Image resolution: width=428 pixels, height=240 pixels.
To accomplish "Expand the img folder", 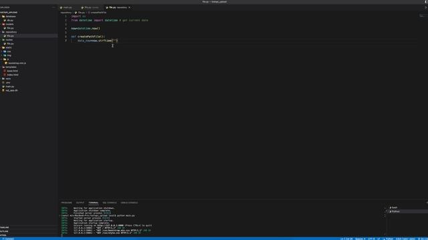I will [9, 55].
